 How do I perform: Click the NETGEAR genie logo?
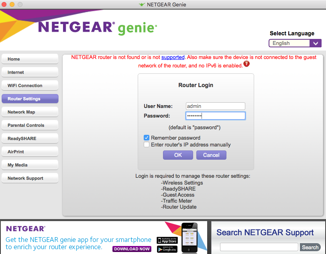(x=98, y=28)
